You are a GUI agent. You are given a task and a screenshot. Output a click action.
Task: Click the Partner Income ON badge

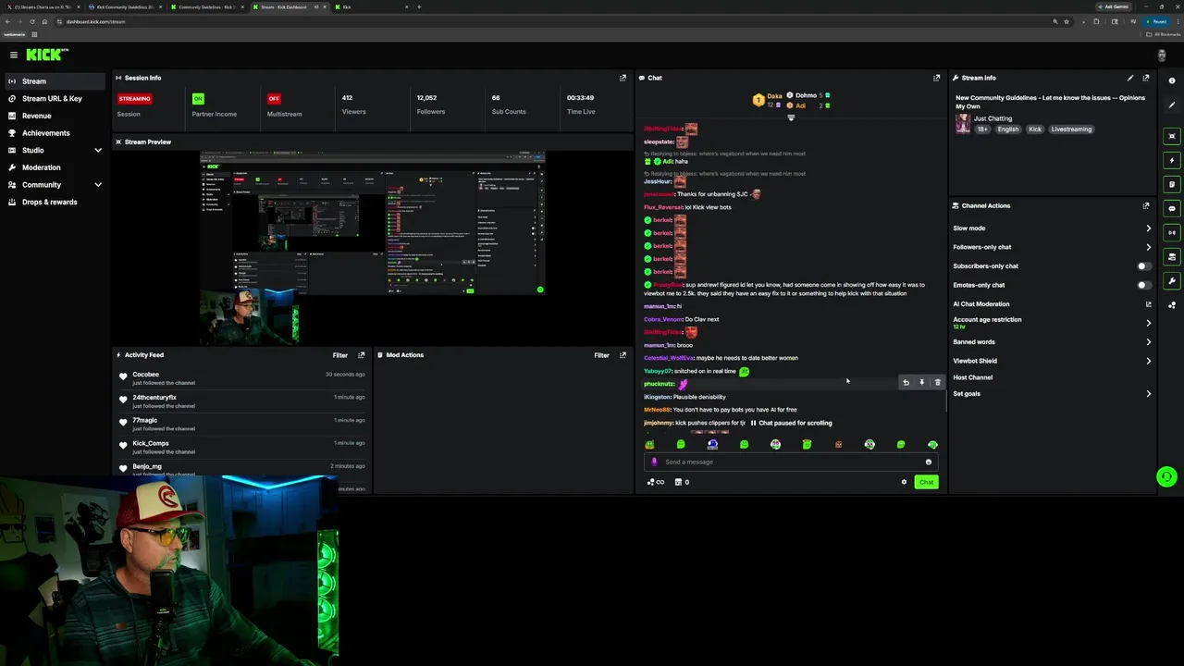[198, 98]
